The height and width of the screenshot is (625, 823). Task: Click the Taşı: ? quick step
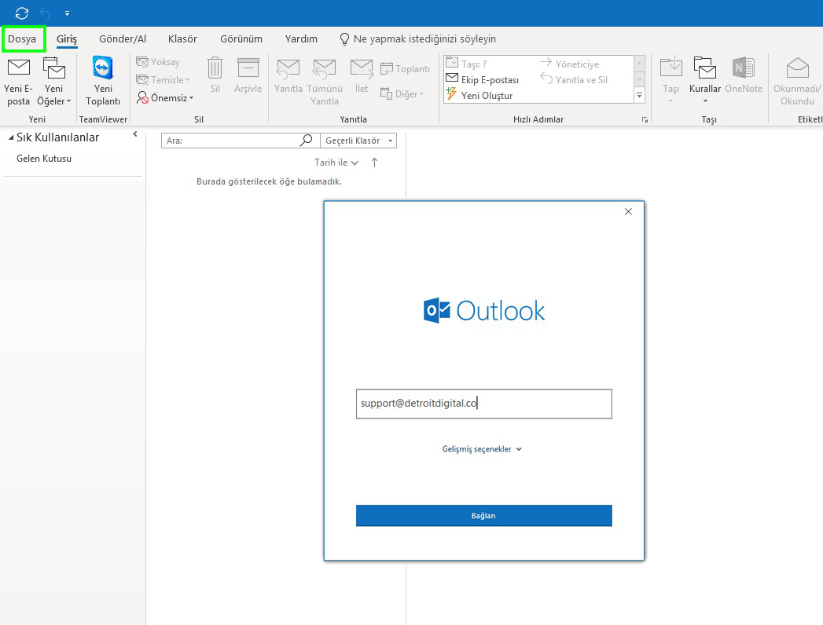[472, 62]
